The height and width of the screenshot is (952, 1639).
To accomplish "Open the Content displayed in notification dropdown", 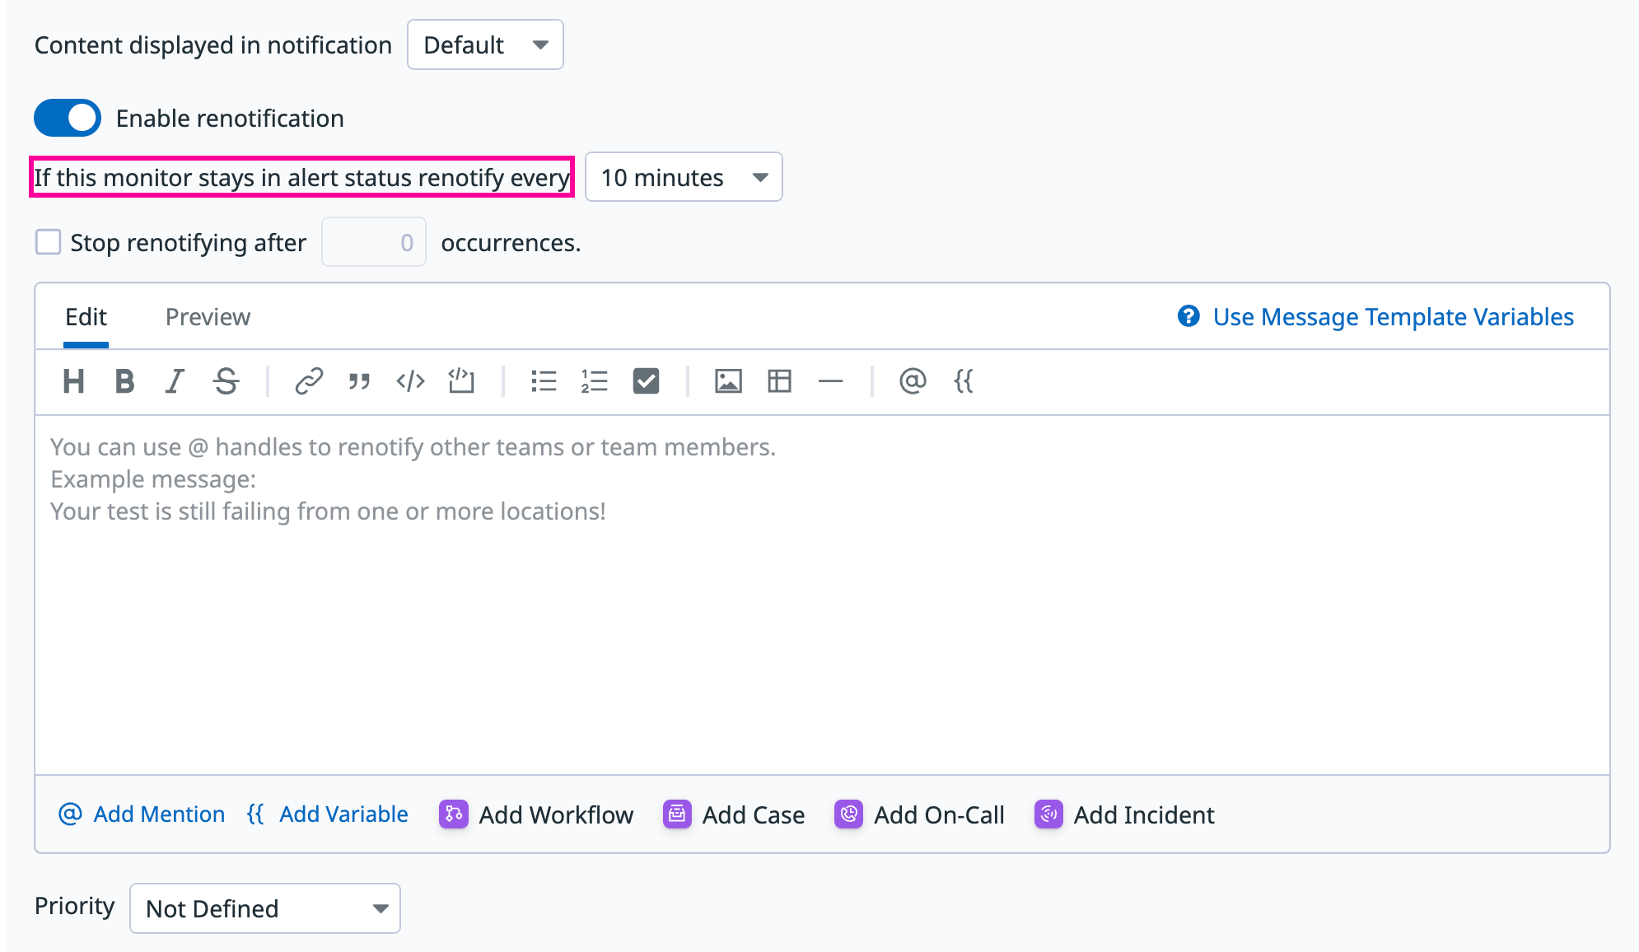I will (x=485, y=44).
